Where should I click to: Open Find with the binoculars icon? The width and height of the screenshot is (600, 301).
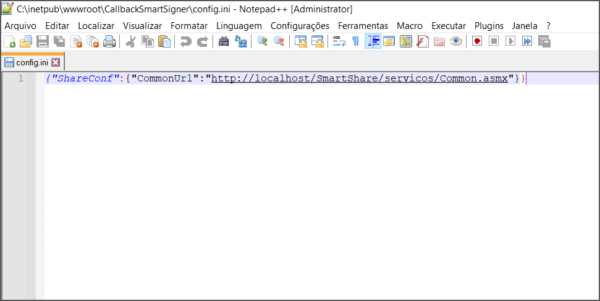pos(224,41)
